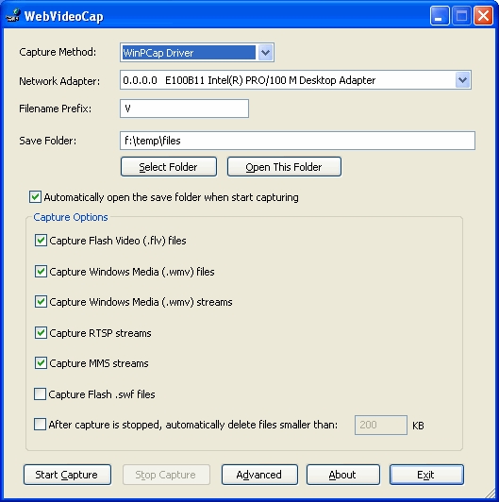Select the WinPCap Driver combo box
The width and height of the screenshot is (499, 502).
point(197,53)
